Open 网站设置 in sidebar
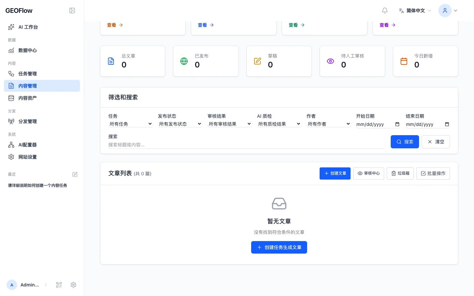This screenshot has width=474, height=296. (42, 157)
